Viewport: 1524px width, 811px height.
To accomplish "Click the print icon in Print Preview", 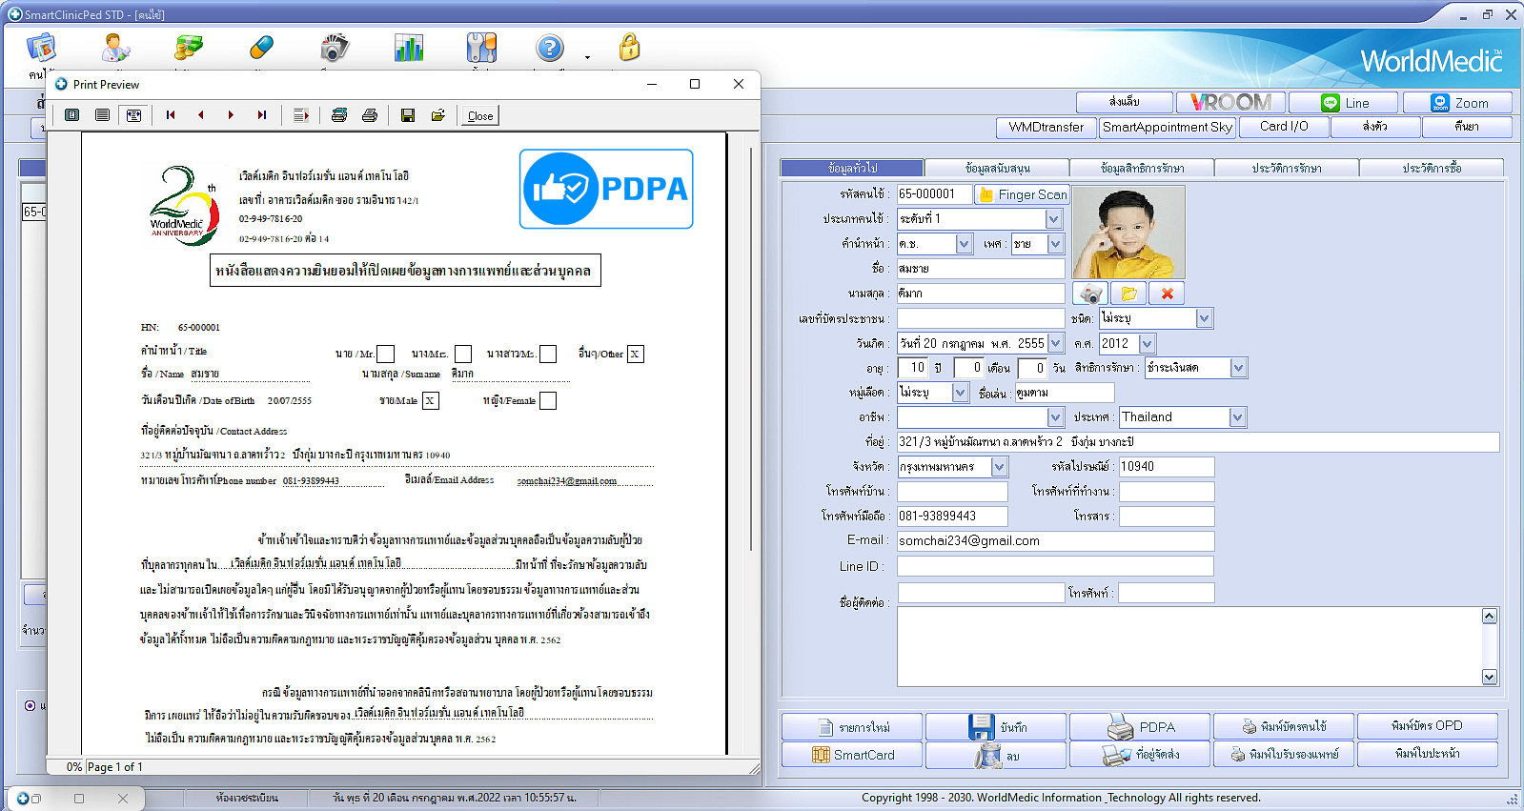I will coord(370,115).
